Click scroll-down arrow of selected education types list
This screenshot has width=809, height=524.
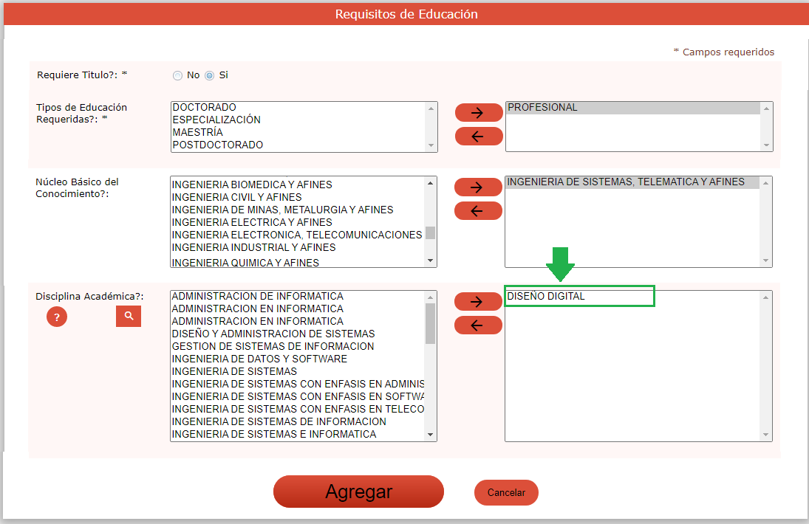(x=766, y=145)
